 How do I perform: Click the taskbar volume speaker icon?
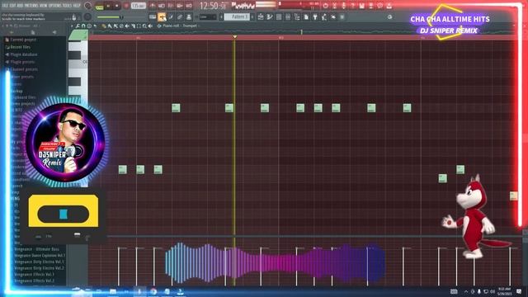493,291
